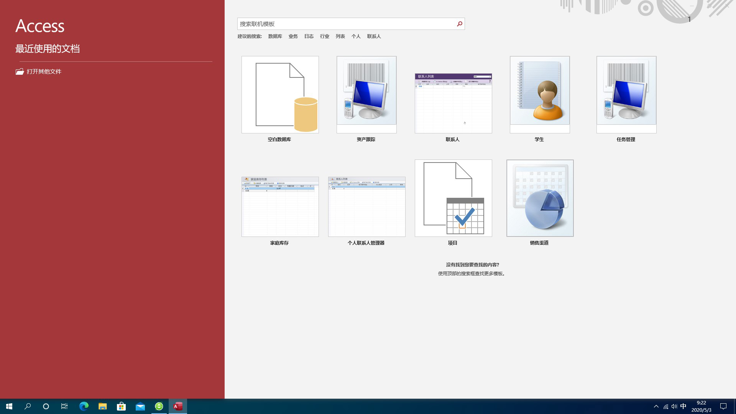Image resolution: width=736 pixels, height=414 pixels.
Task: Select suggested search 个人
Action: [x=356, y=36]
